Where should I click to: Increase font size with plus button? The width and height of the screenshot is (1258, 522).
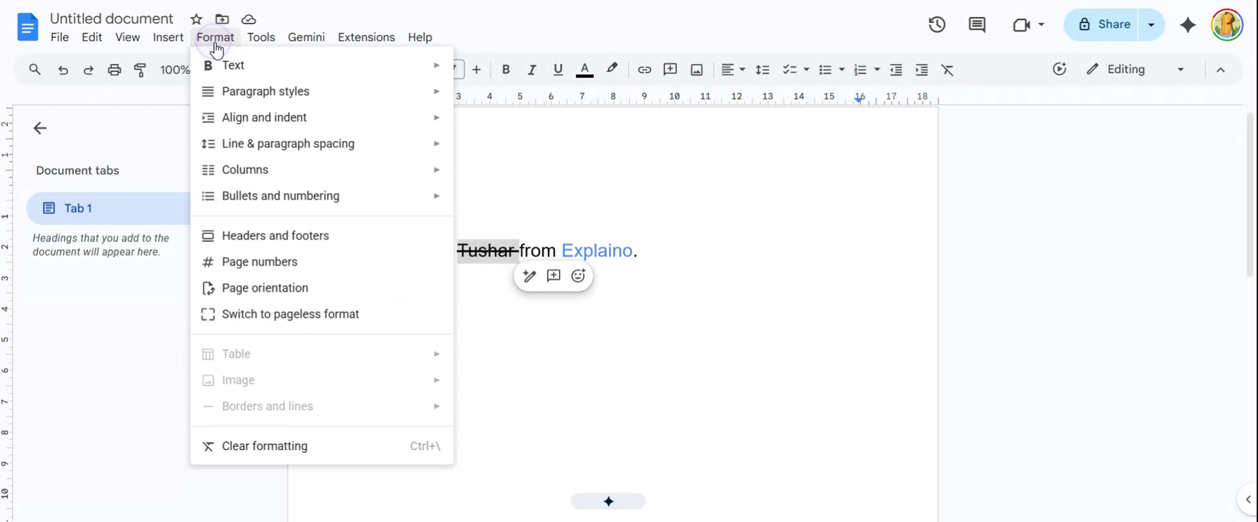[x=476, y=70]
